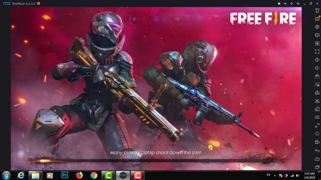This screenshot has width=321, height=180.
Task: Launch Internet Explorer from the taskbar
Action: tap(21, 175)
